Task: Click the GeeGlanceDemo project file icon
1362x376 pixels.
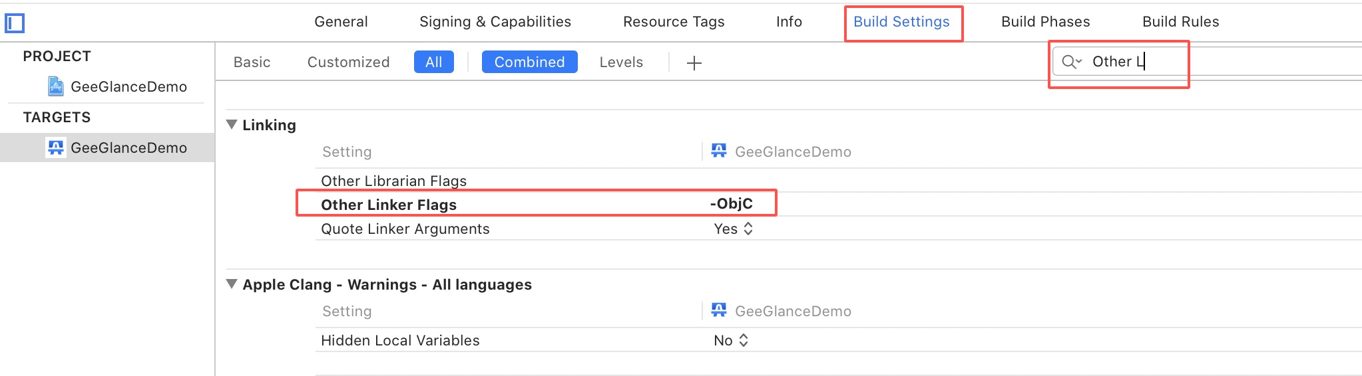Action: click(56, 86)
